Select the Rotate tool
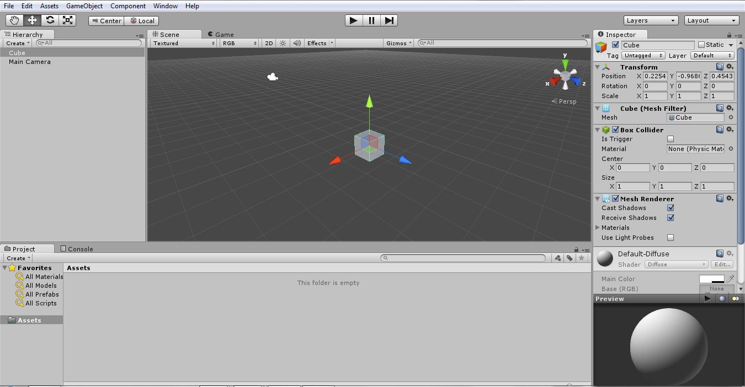This screenshot has height=387, width=745. coord(50,20)
